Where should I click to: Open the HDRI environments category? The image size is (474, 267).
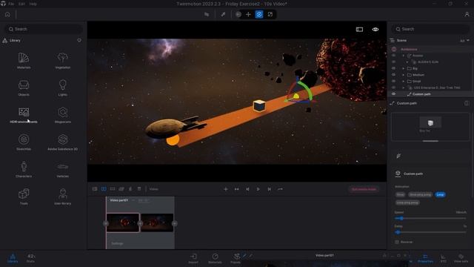24,115
